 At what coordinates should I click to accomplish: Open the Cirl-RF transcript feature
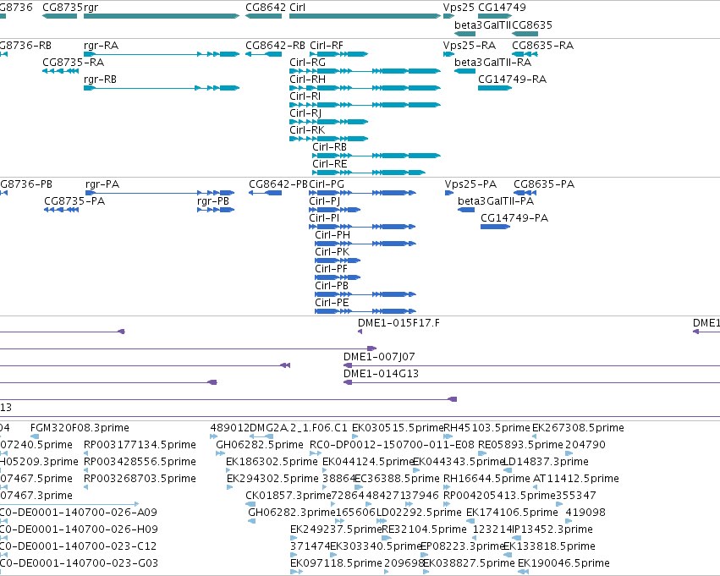[x=339, y=54]
